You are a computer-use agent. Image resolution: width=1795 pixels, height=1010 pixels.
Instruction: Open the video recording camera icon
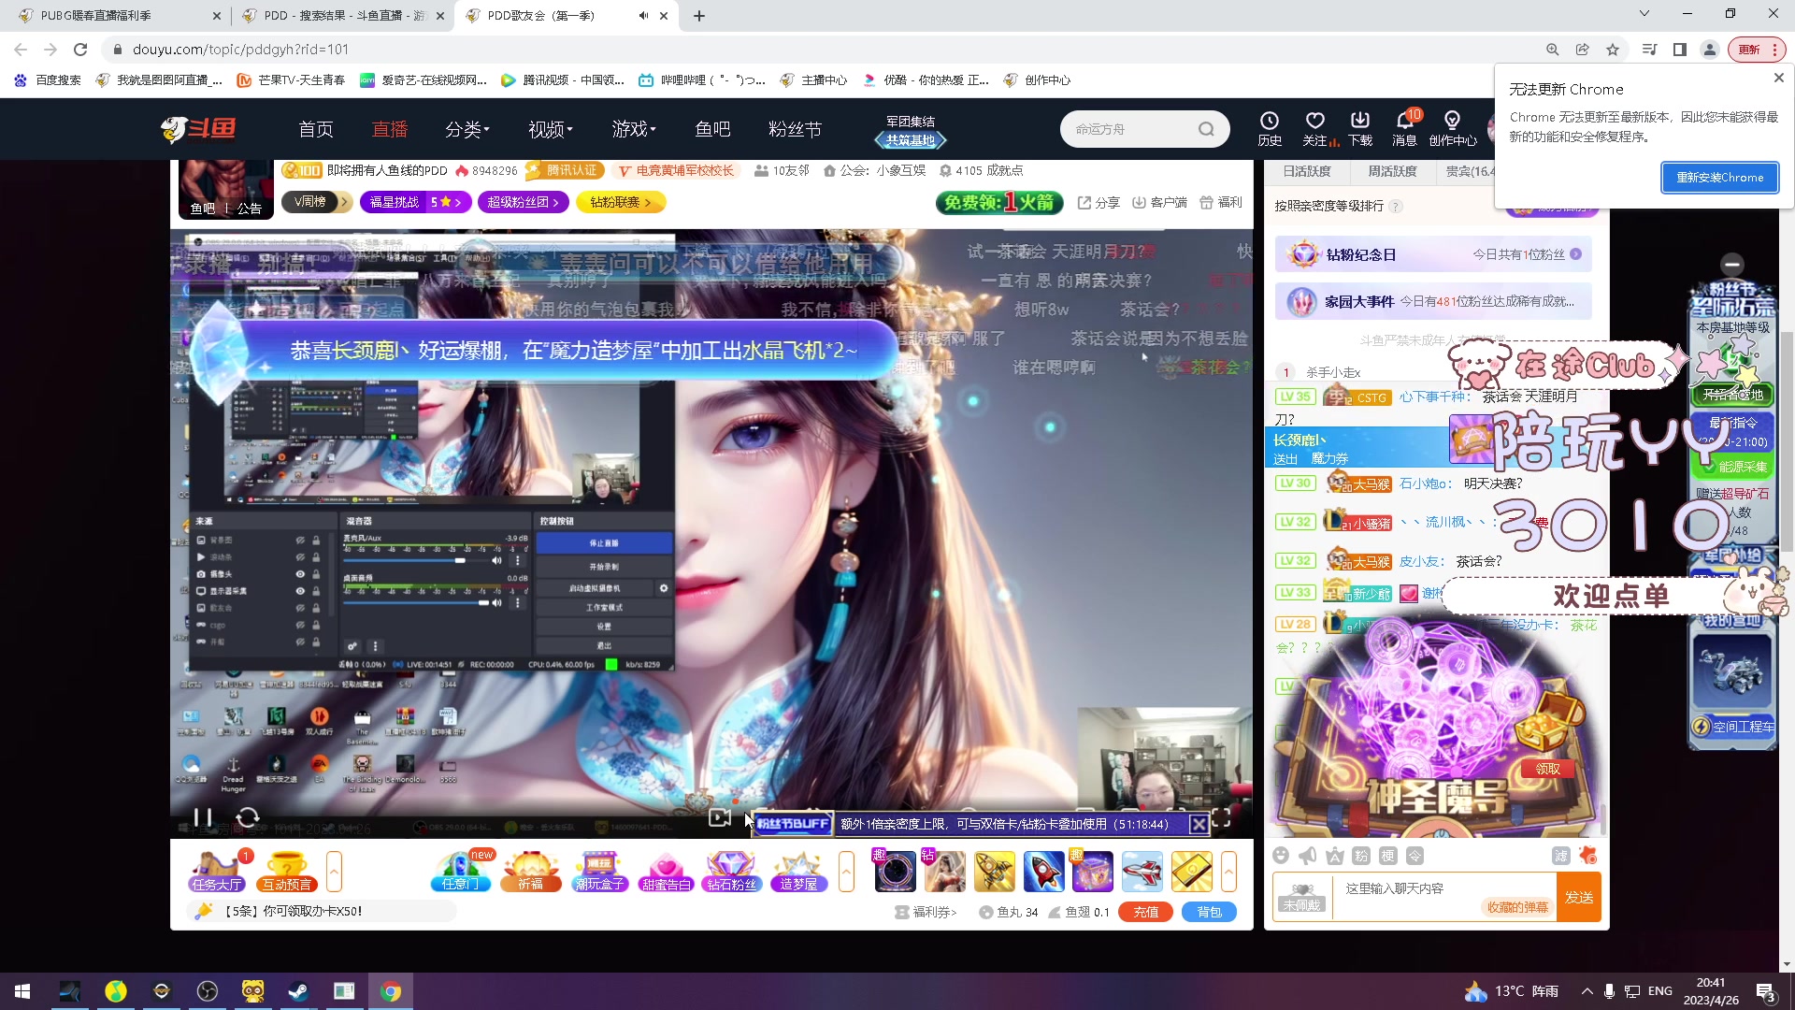coord(719,818)
